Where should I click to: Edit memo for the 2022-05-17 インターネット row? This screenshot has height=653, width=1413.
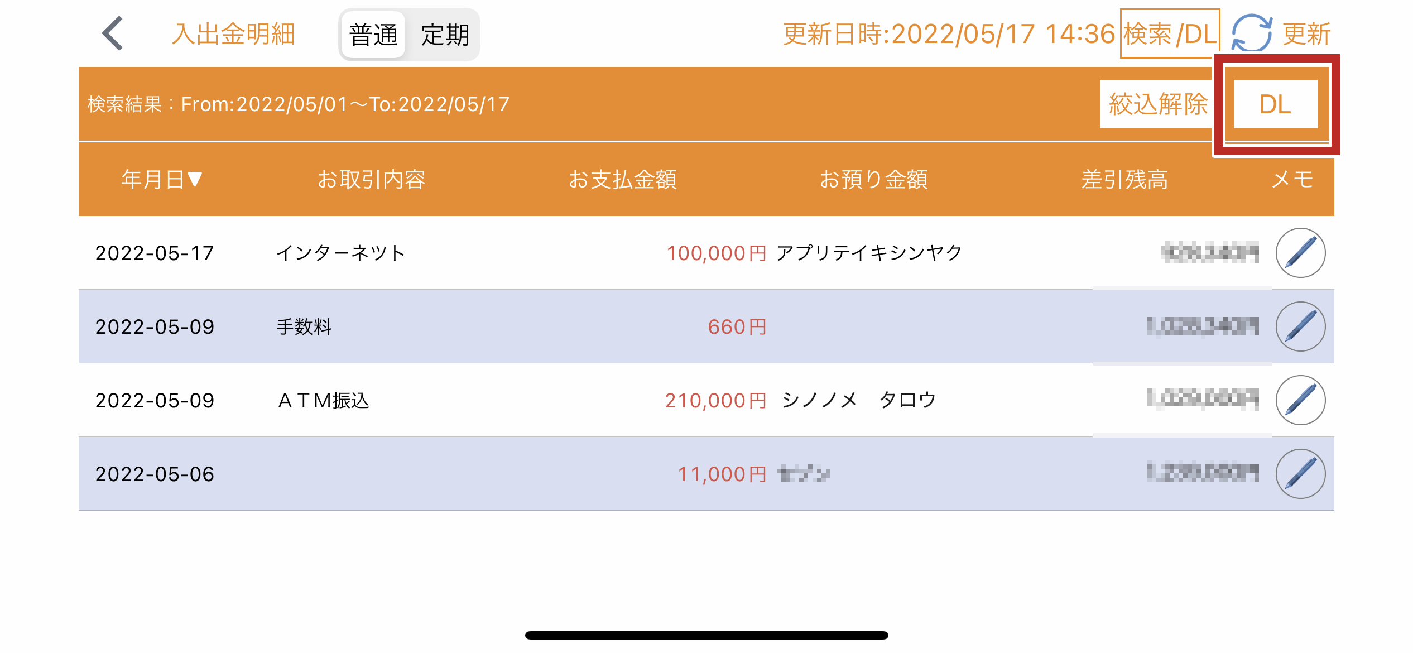tap(1300, 253)
